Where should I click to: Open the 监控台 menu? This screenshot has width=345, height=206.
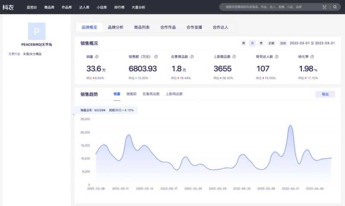pyautogui.click(x=31, y=7)
